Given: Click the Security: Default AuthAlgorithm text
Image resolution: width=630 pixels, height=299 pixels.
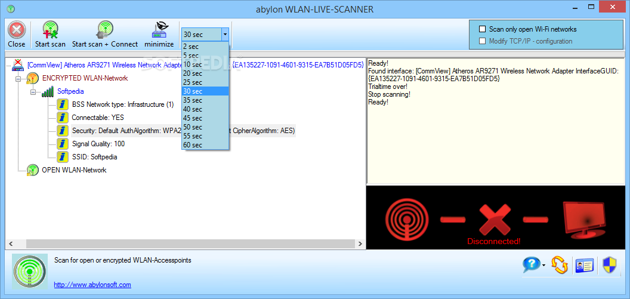Looking at the screenshot, I should [x=183, y=131].
